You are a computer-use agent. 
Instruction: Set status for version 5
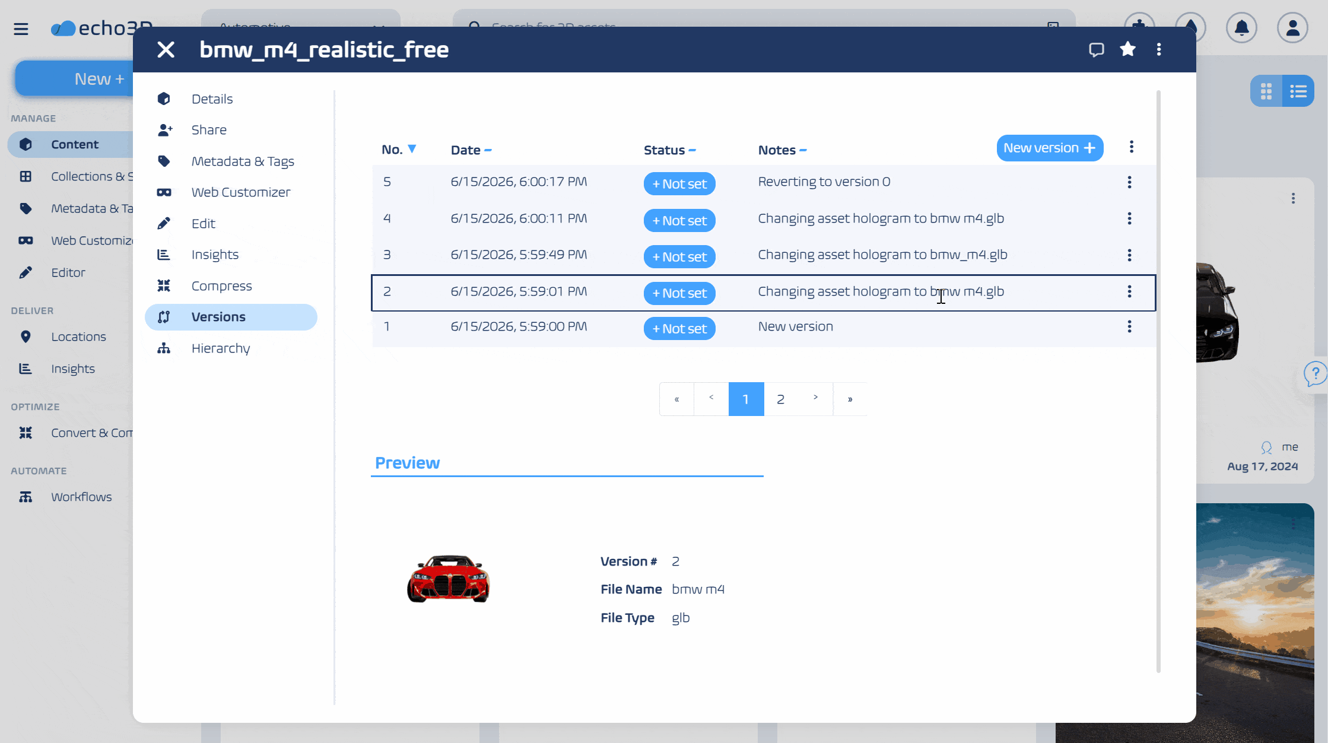point(679,184)
